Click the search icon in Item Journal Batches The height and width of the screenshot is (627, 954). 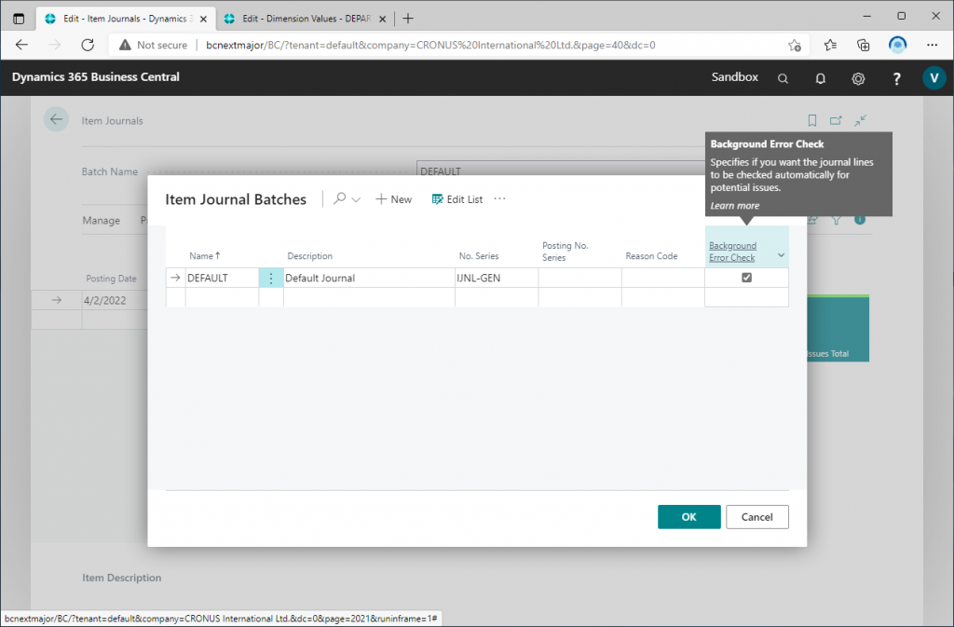pyautogui.click(x=340, y=199)
